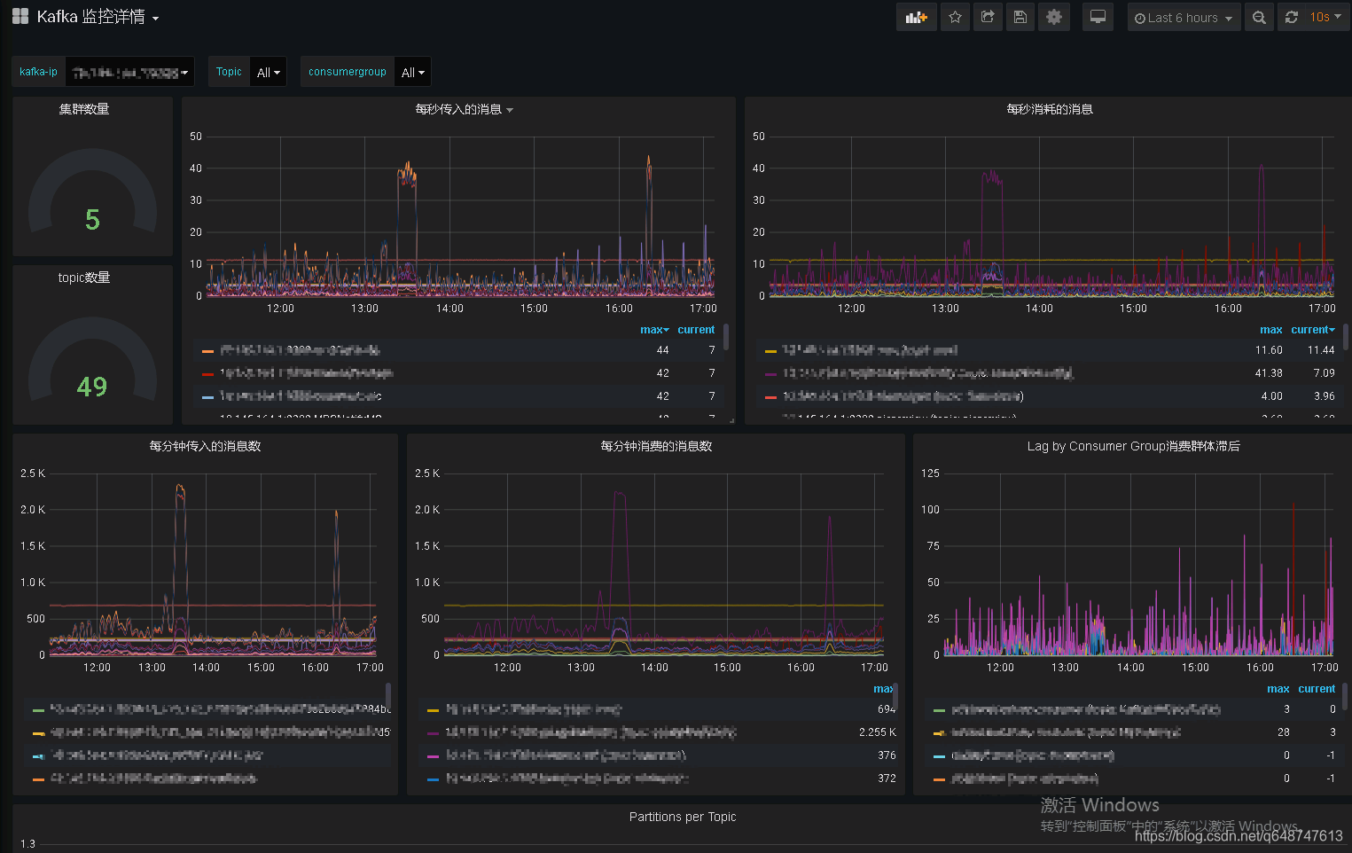1352x853 pixels.
Task: Click the legend value 2.255 K
Action: pos(877,732)
